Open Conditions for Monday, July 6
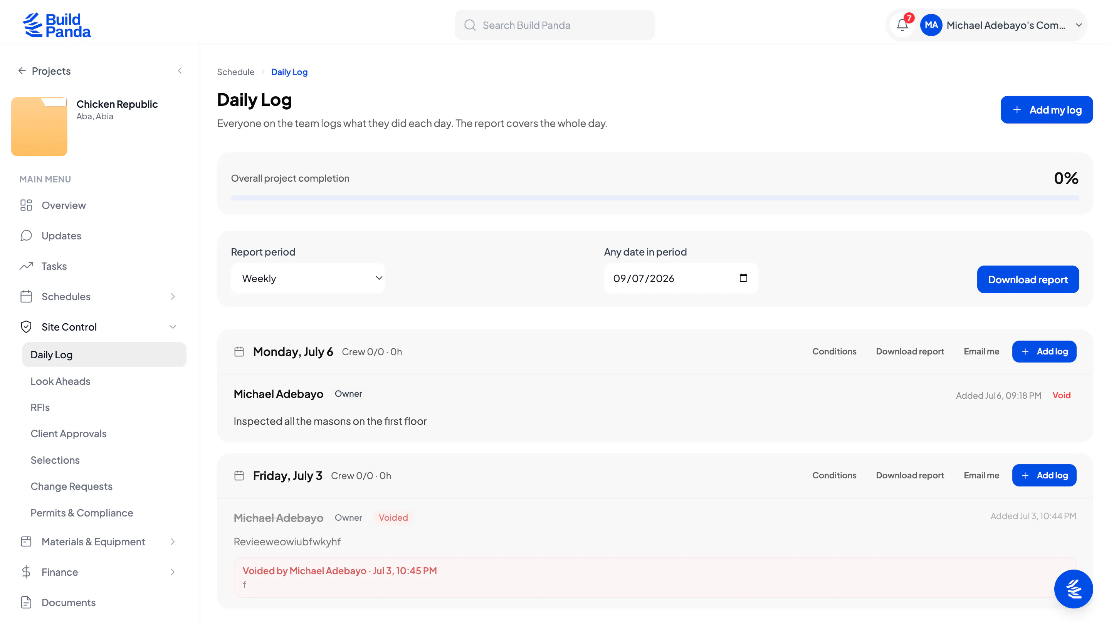Viewport: 1109px width, 625px height. 834,351
